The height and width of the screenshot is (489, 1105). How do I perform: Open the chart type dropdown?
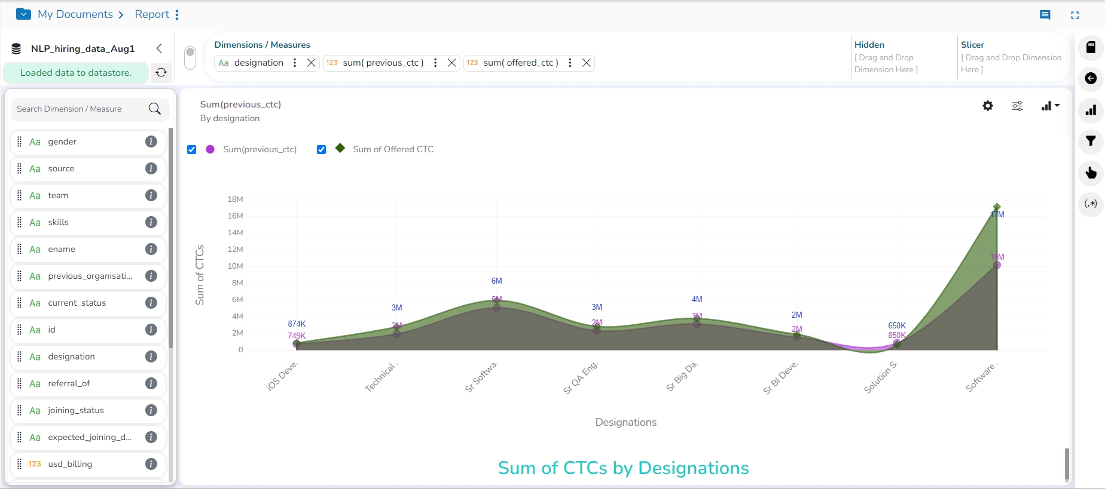coord(1050,106)
